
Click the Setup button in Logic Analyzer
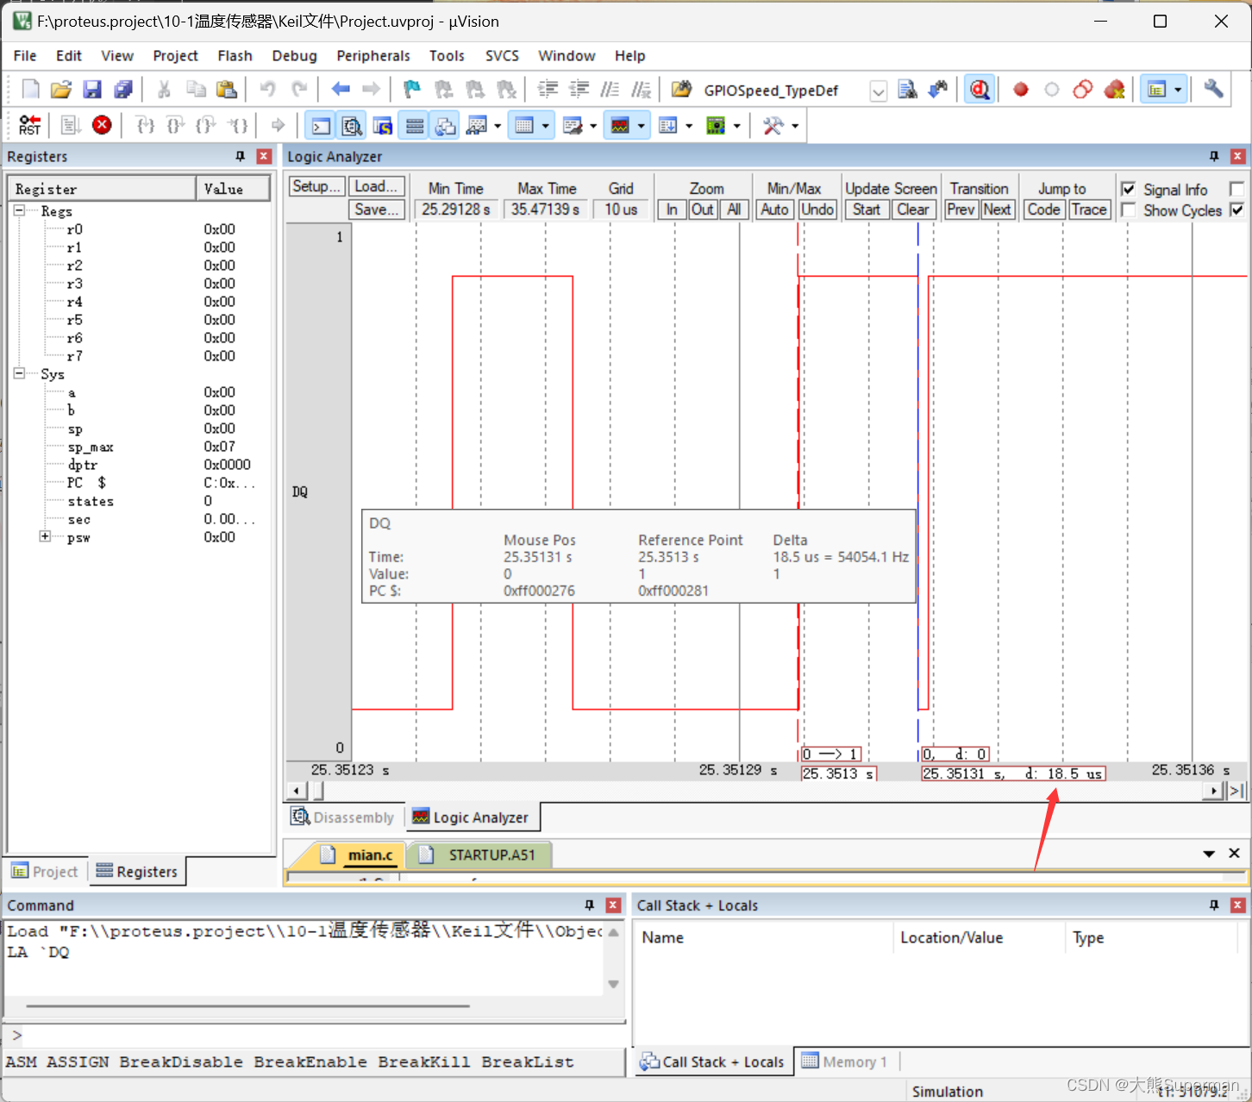tap(316, 185)
